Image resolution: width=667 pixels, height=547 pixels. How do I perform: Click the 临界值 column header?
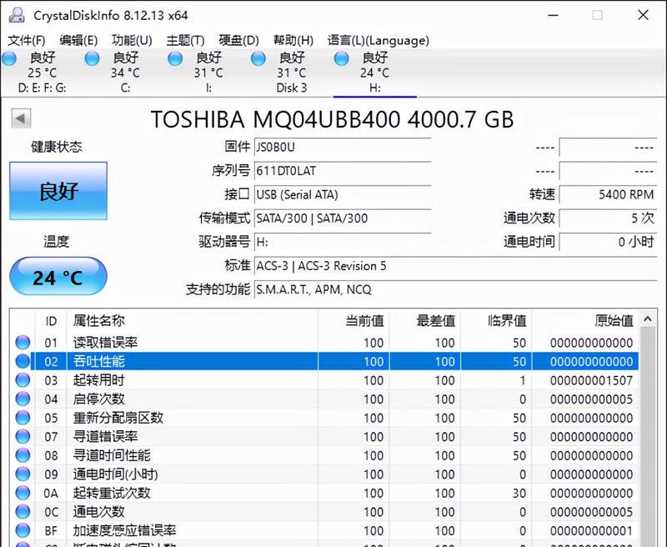tap(496, 321)
